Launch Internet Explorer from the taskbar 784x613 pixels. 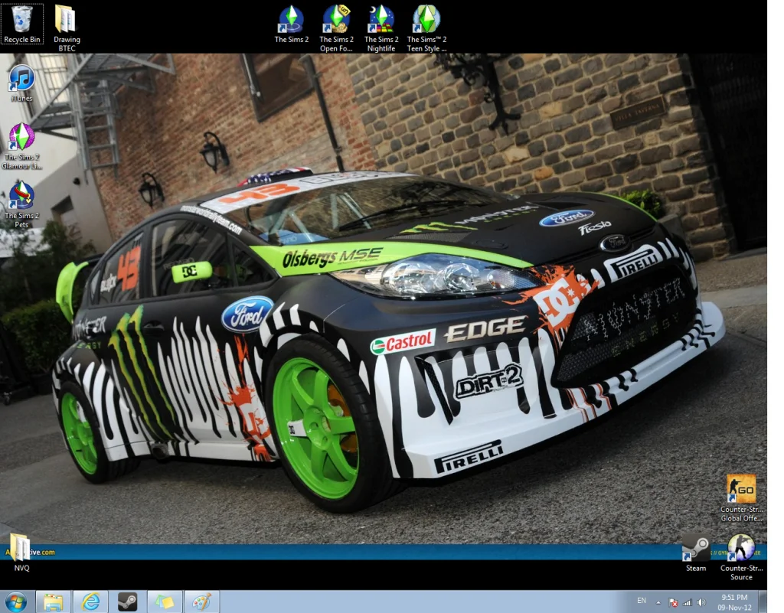pyautogui.click(x=90, y=602)
